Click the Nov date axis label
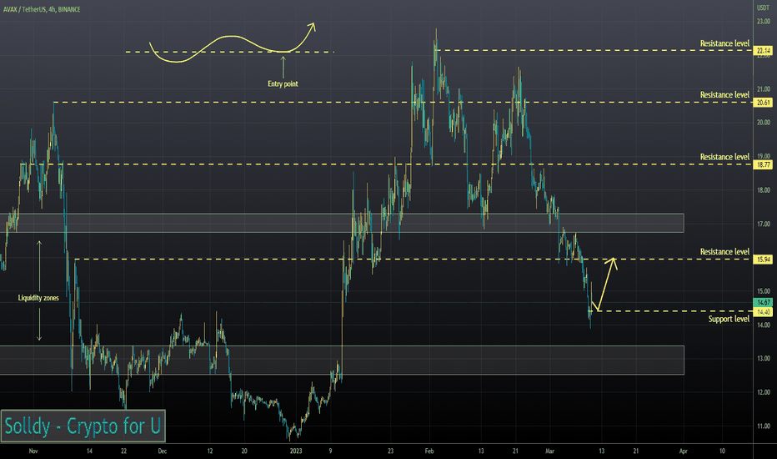The image size is (777, 459). [33, 451]
